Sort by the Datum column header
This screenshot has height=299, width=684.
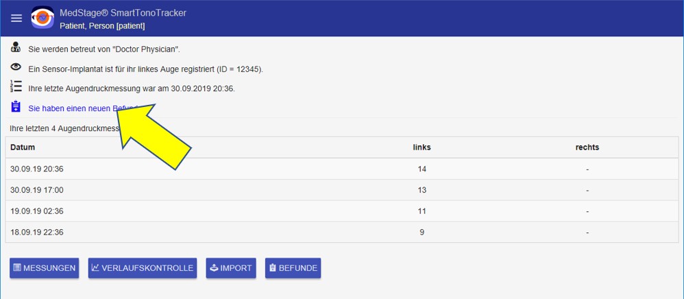23,147
